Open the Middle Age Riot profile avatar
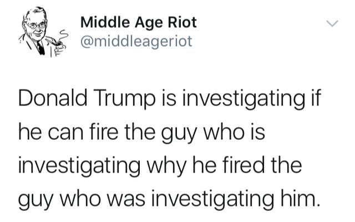 coord(43,32)
